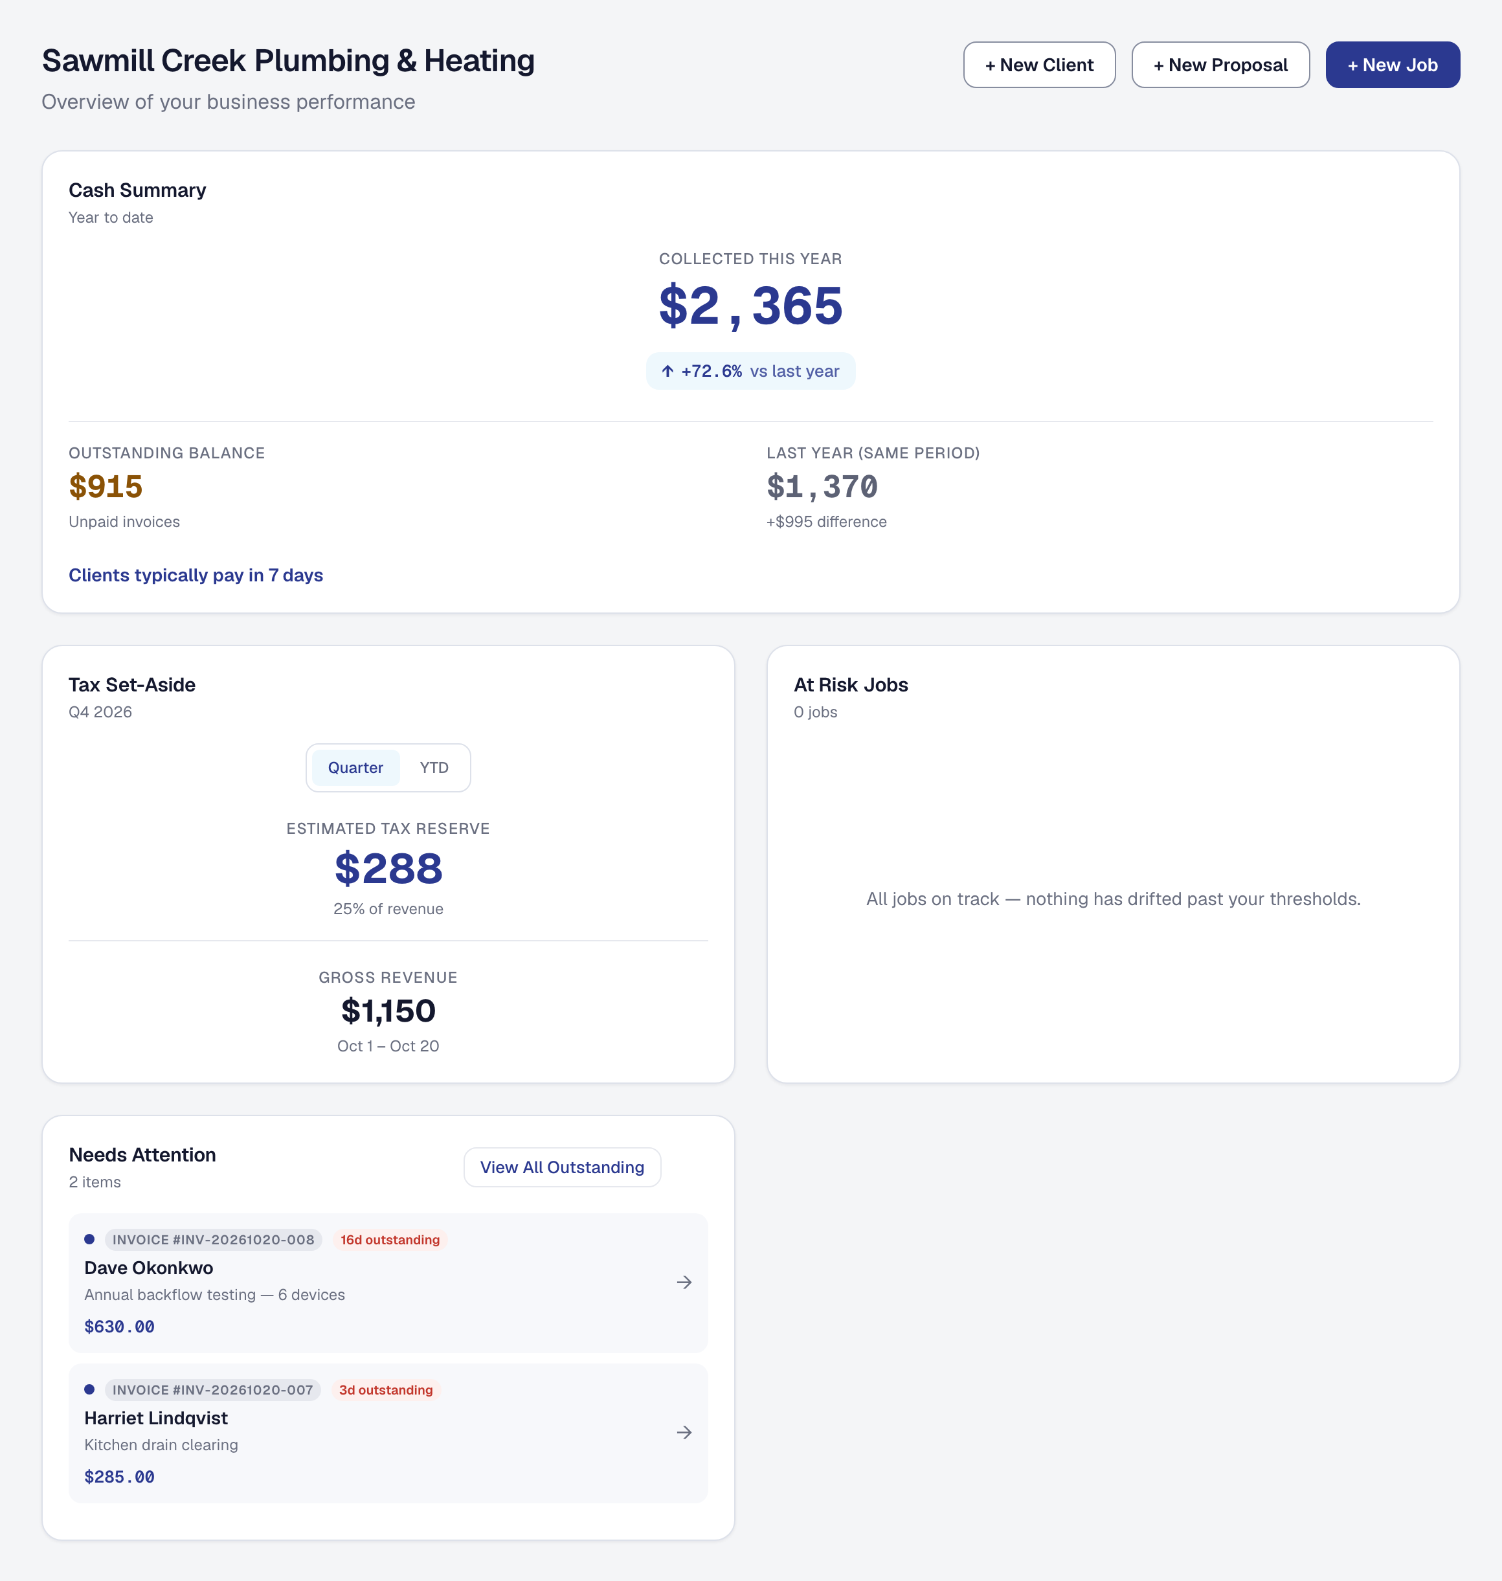Click the Tax Set-Aside heading
1502x1581 pixels.
tap(132, 685)
